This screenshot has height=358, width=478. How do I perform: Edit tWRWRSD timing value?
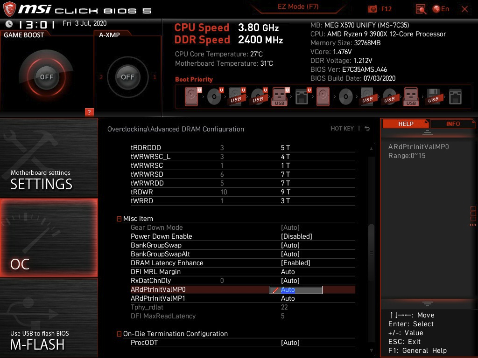pos(285,174)
